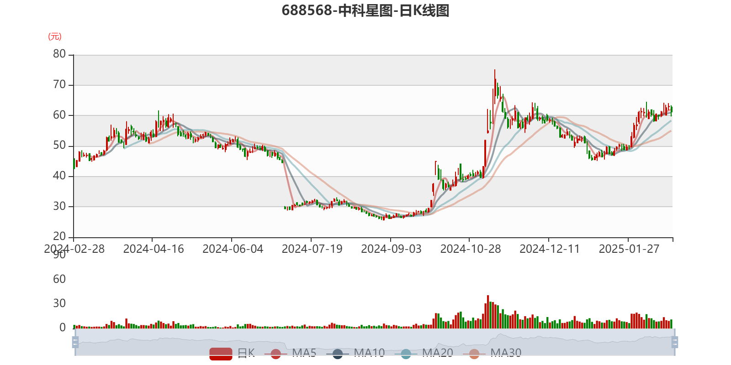731x365 pixels.
Task: Grab the left data zoom slider handle
Action: 75,342
